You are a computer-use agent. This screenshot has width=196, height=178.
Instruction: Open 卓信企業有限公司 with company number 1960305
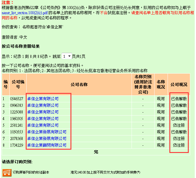click(43, 119)
